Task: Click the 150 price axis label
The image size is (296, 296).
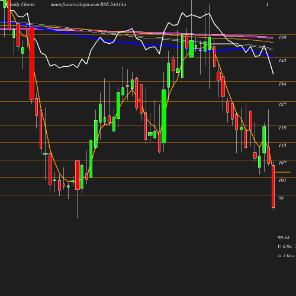Action: (282, 37)
